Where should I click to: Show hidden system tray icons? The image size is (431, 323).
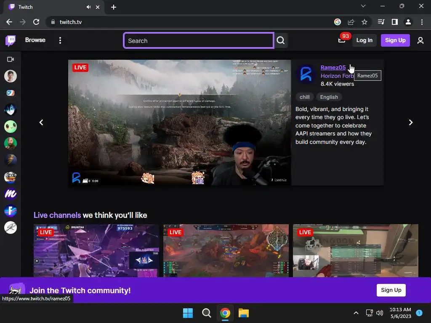coord(356,313)
